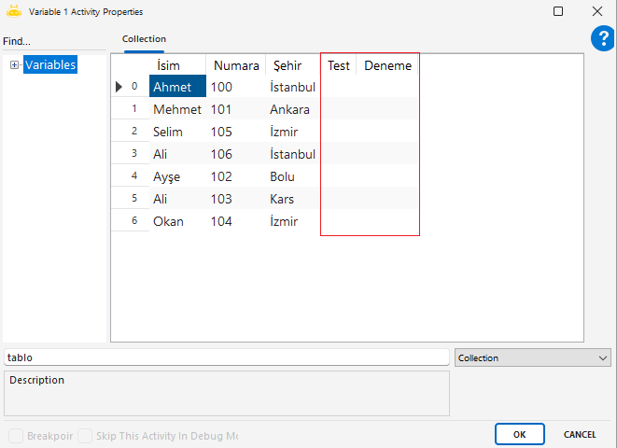Viewport: 617px width, 448px height.
Task: Click the Deneme column header
Action: tap(387, 65)
